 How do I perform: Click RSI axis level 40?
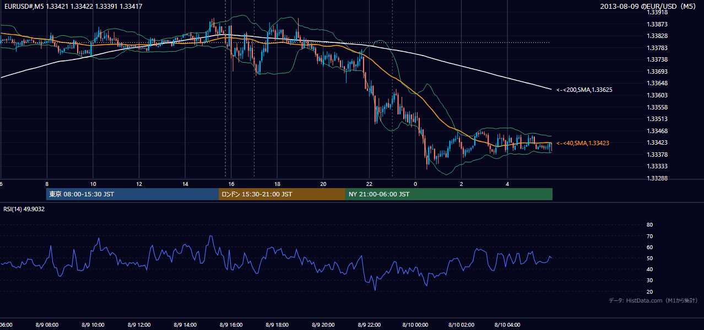[649, 269]
